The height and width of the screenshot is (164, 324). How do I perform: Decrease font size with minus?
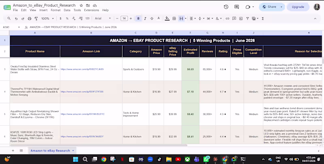point(117,19)
